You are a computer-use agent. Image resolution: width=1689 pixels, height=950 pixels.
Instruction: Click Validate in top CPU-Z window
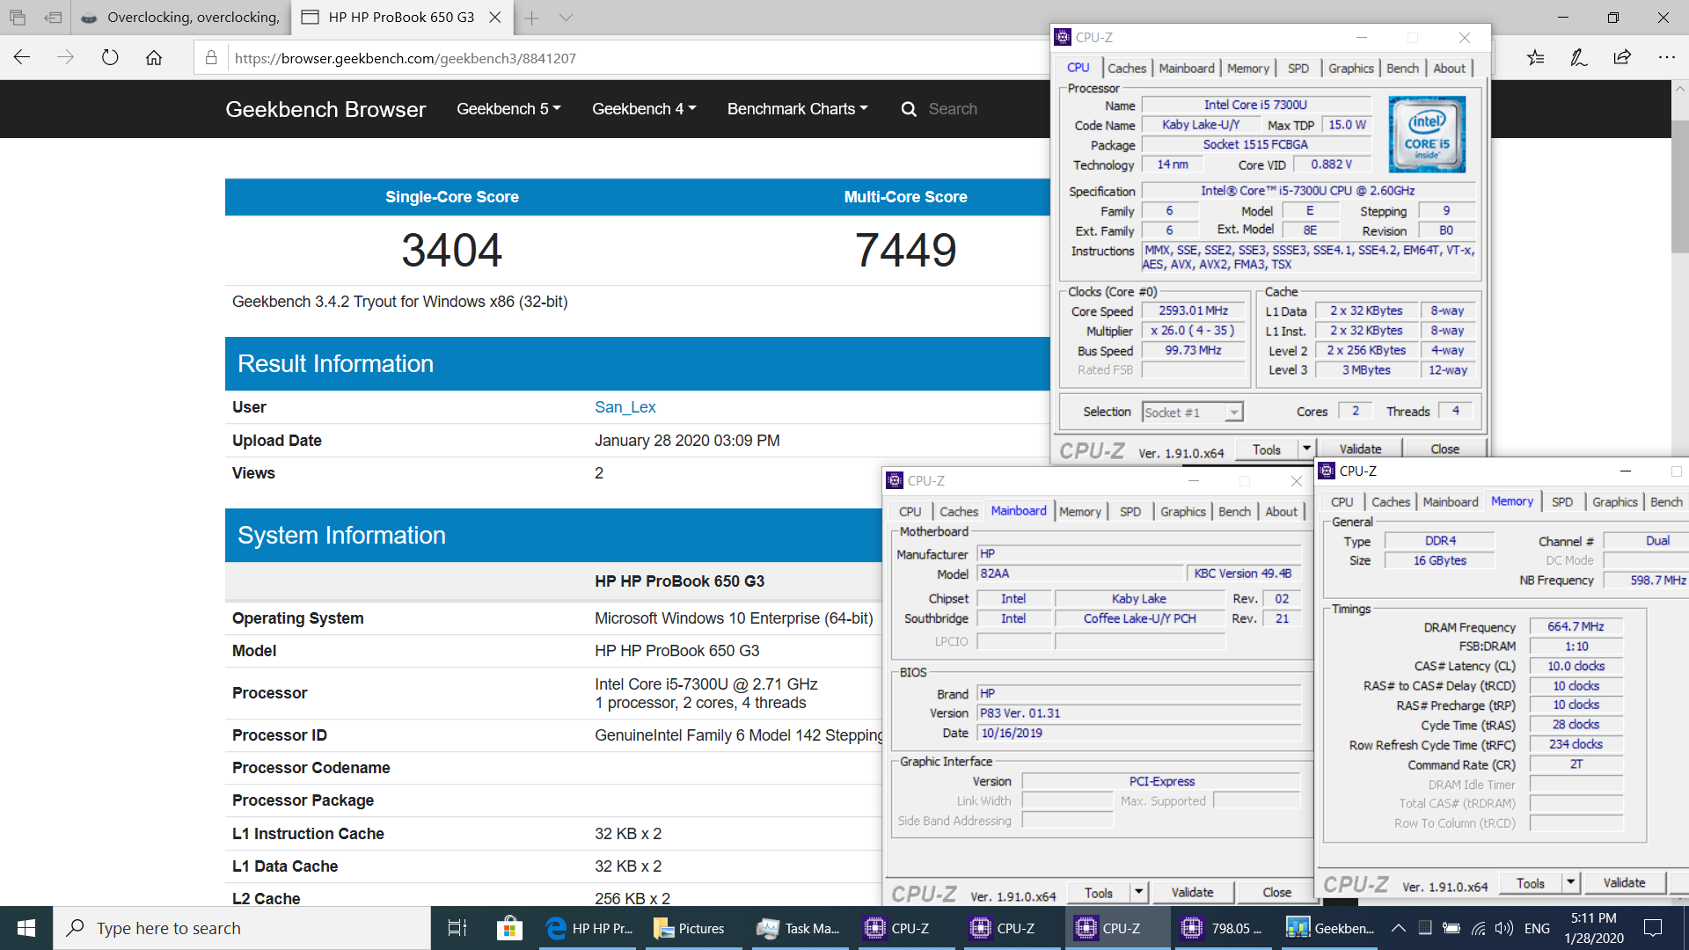point(1360,449)
